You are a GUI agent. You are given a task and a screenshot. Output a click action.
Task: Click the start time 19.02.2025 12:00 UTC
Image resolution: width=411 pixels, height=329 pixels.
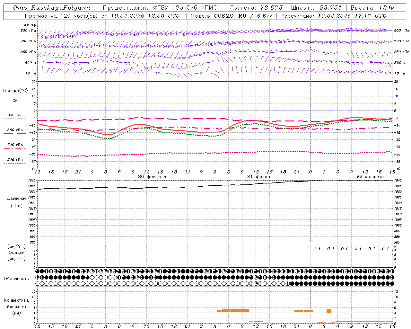pos(145,16)
